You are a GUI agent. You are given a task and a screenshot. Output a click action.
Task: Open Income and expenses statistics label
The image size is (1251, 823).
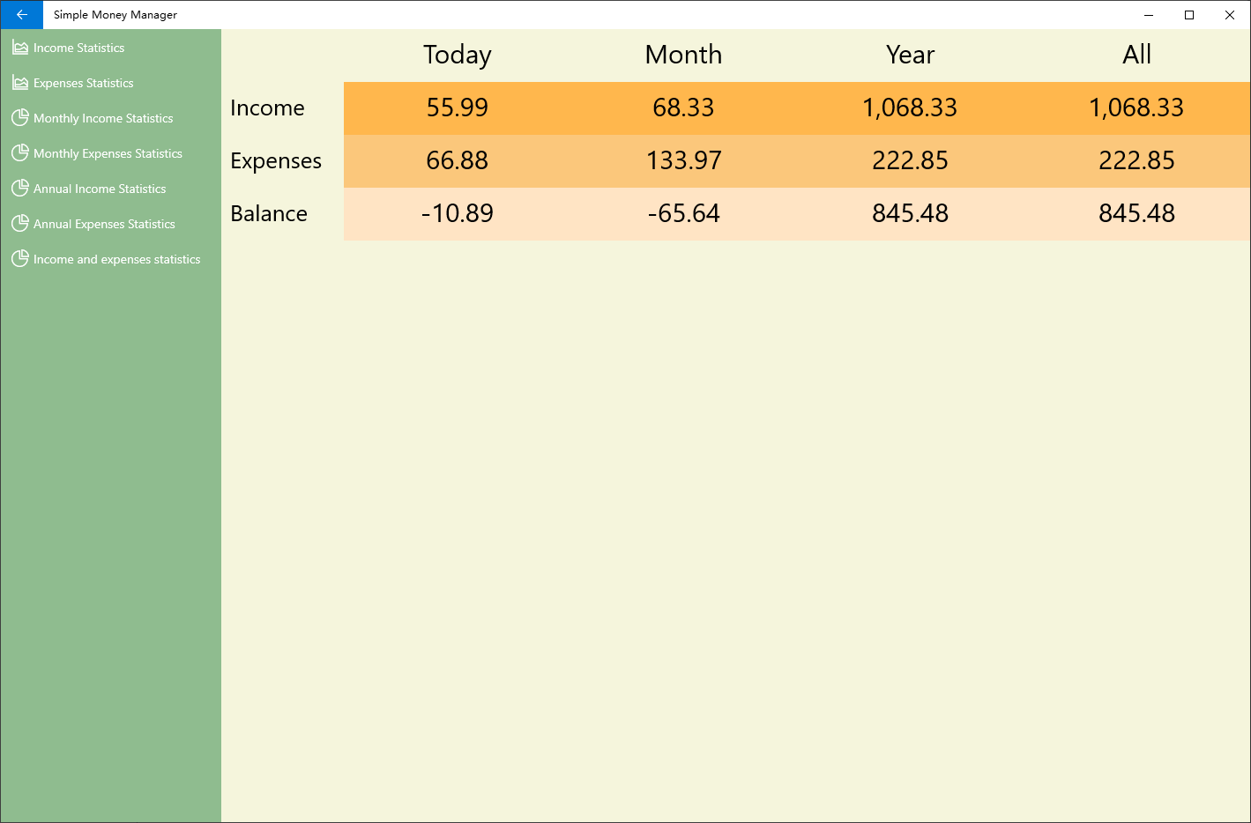pyautogui.click(x=116, y=259)
